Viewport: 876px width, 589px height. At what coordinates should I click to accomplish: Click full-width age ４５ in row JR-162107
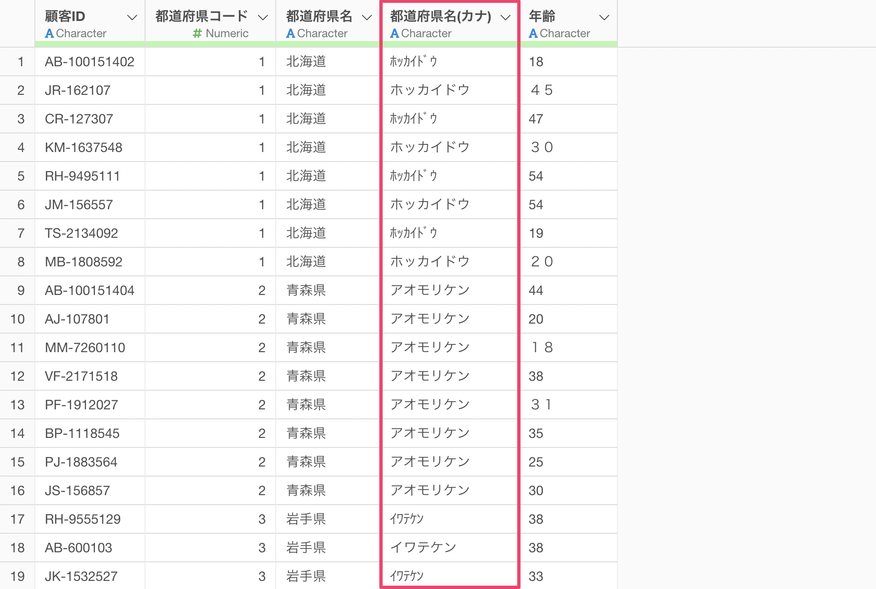(x=542, y=90)
